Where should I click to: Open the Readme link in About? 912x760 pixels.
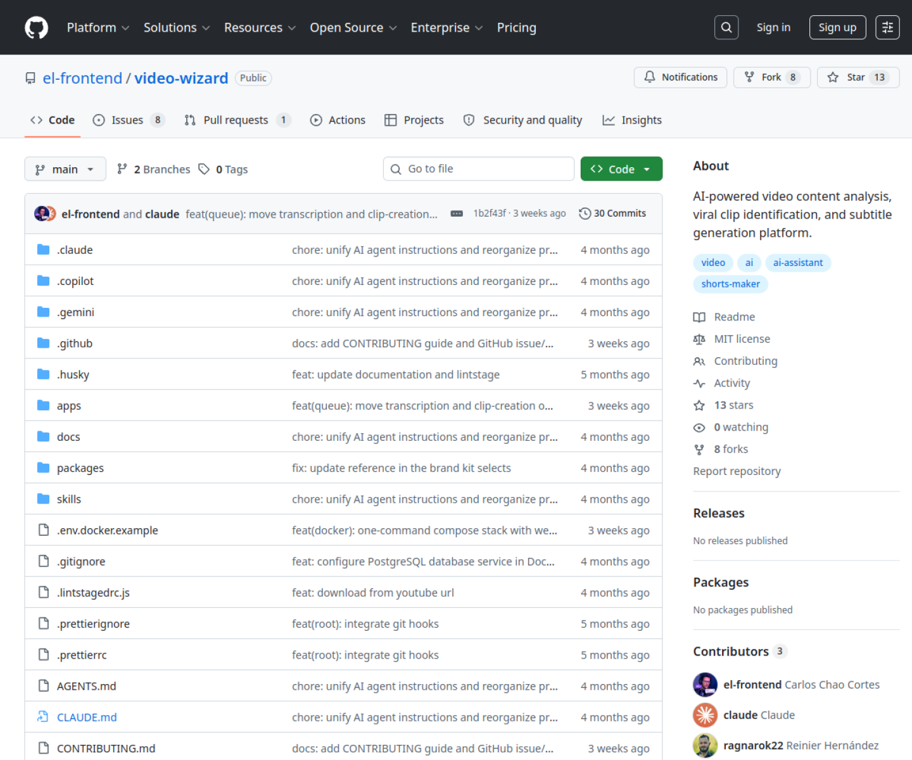coord(725,317)
